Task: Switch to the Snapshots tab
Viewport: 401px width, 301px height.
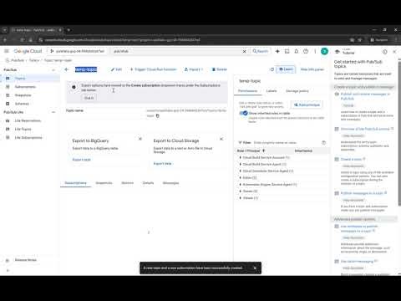Action: [x=104, y=183]
